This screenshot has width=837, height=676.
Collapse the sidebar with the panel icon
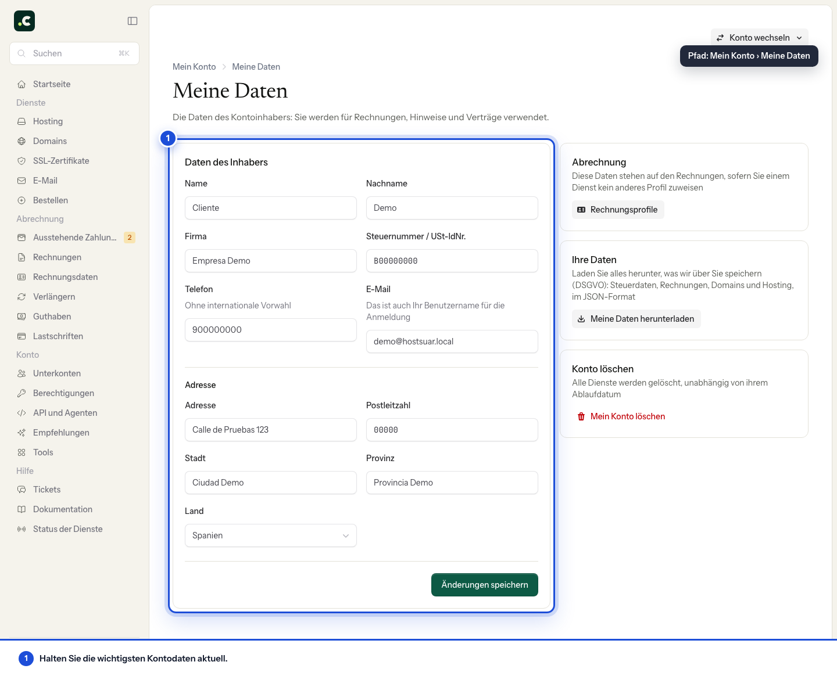tap(133, 21)
